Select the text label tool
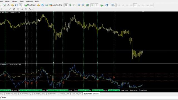 click(x=26, y=9)
